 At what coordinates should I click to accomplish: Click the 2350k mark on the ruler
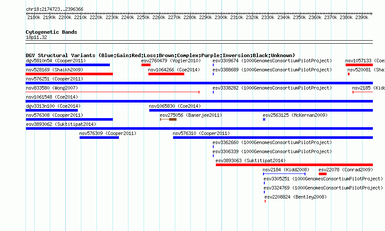[299, 17]
